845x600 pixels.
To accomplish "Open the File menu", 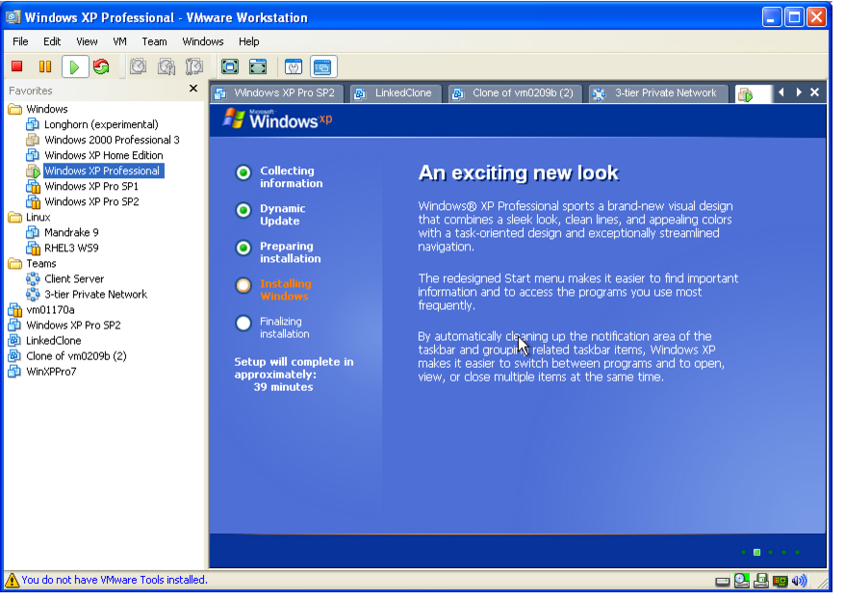I will 20,41.
